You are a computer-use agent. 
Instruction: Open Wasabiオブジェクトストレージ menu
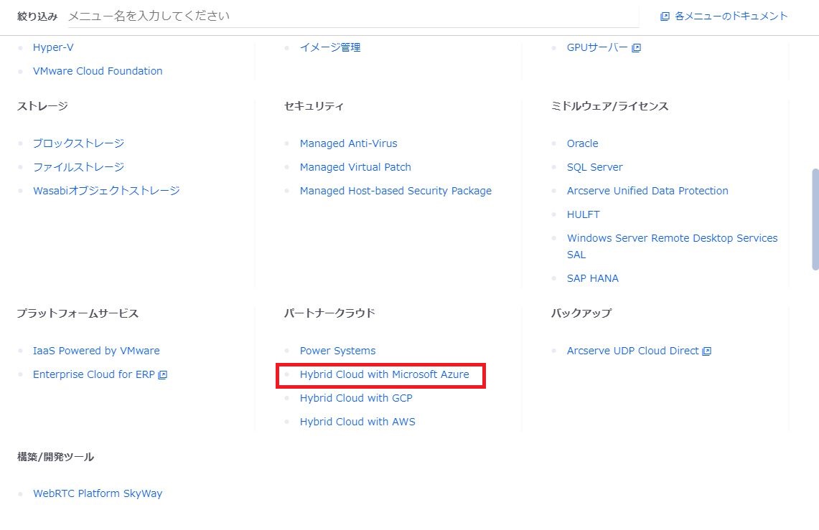click(106, 191)
